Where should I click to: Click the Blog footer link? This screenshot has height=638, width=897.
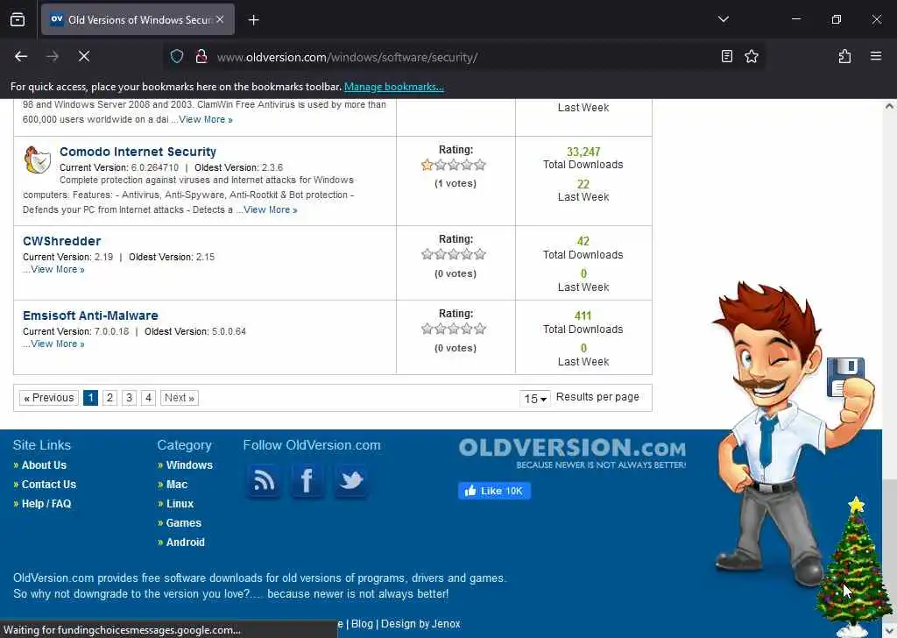(x=362, y=624)
